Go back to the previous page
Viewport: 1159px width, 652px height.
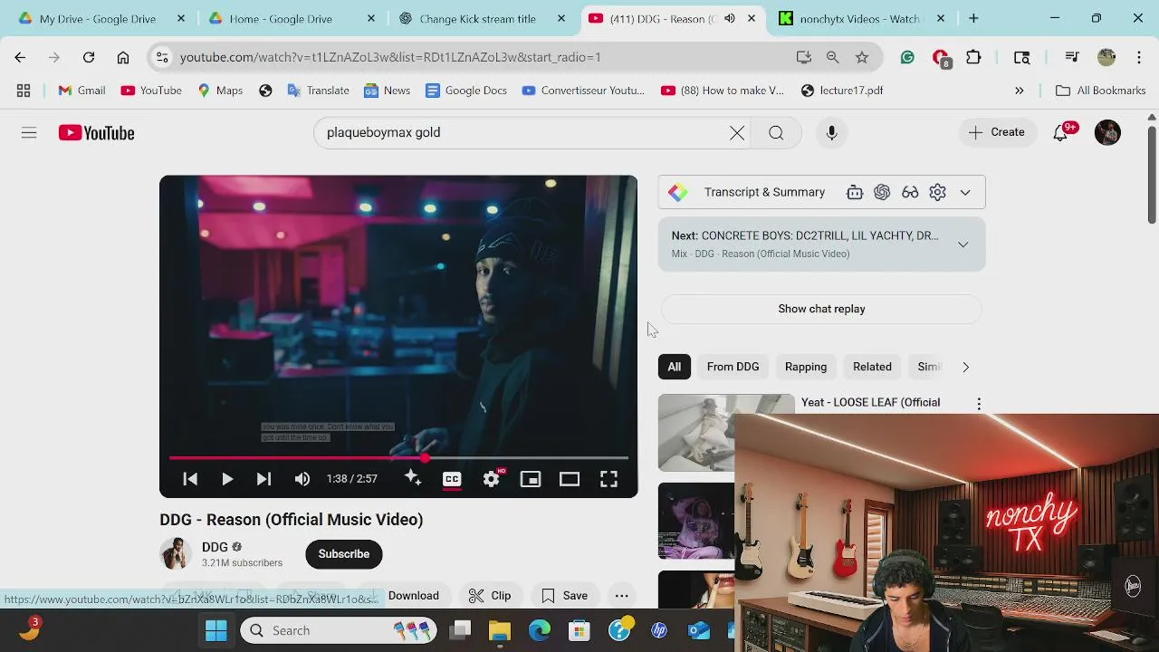(20, 57)
